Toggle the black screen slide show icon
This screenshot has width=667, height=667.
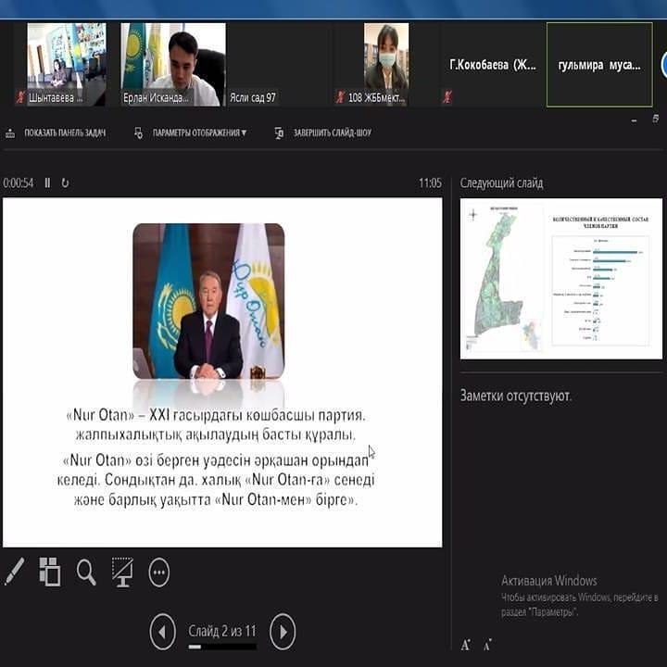point(122,573)
